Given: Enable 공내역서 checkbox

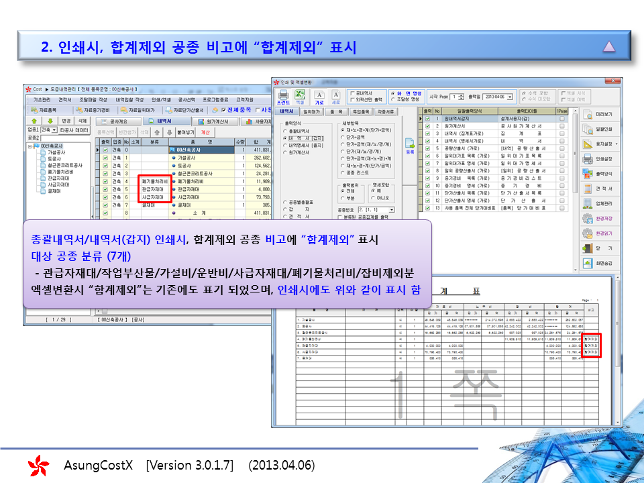Looking at the screenshot, I should point(352,93).
